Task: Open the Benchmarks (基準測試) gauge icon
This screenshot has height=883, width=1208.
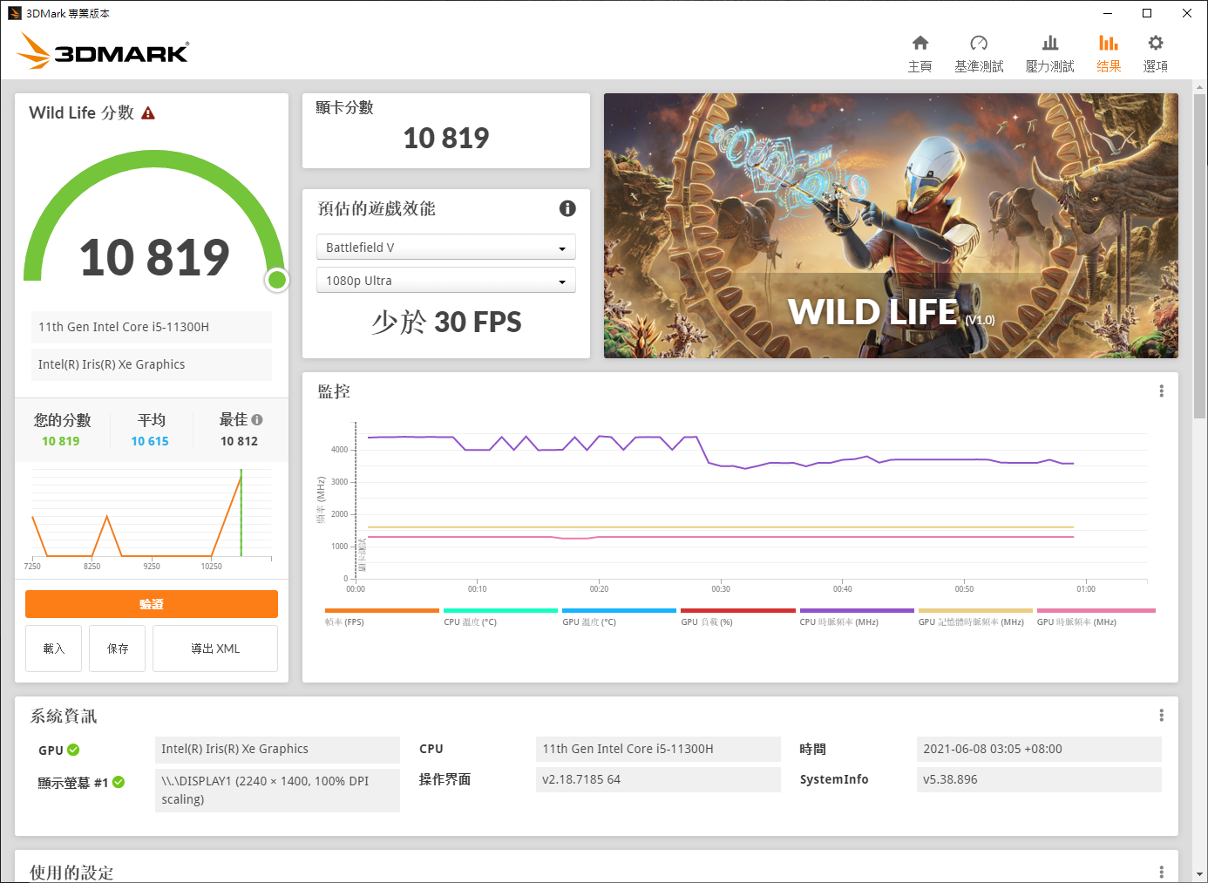Action: [x=979, y=44]
